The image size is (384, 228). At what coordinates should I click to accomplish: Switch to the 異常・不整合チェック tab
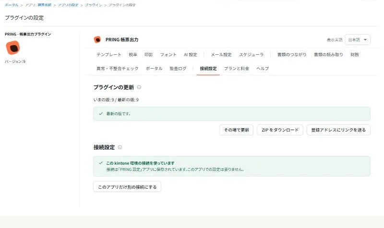click(117, 69)
